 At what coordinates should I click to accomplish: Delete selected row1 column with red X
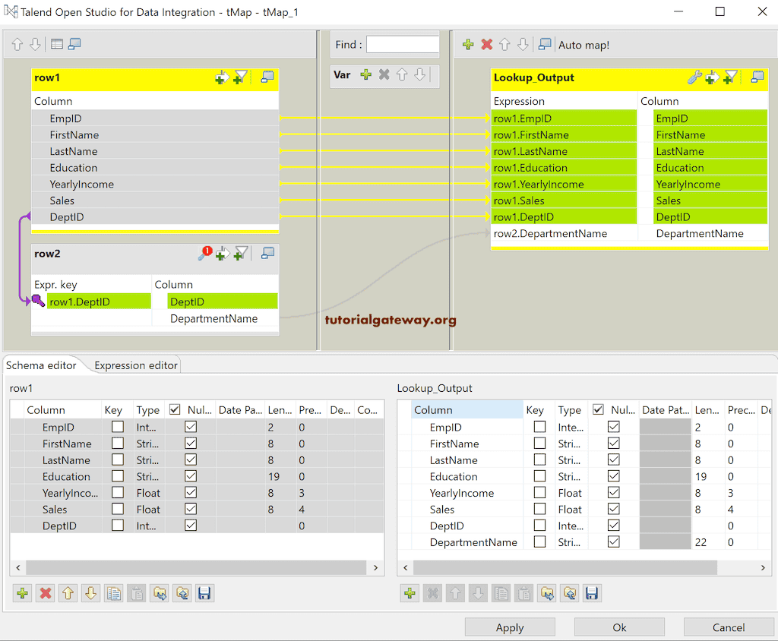point(45,593)
